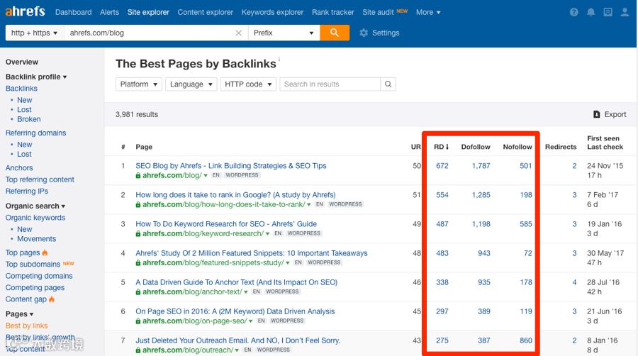Open the Platform filter dropdown

[139, 84]
